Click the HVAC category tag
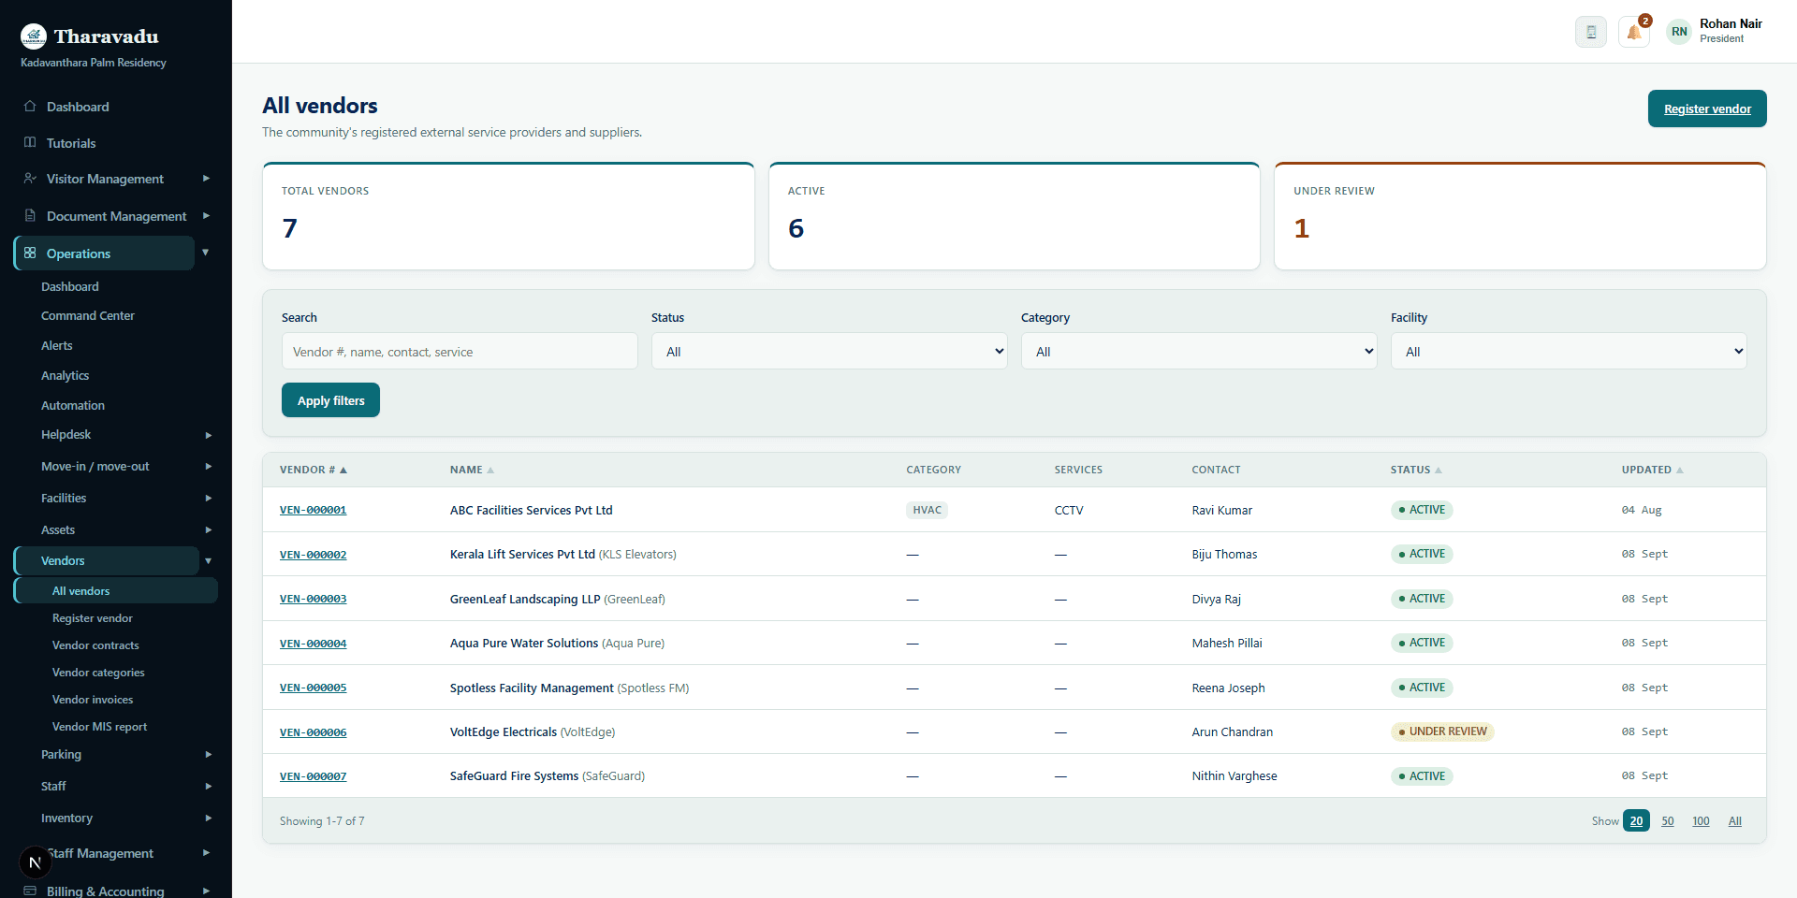 927,510
